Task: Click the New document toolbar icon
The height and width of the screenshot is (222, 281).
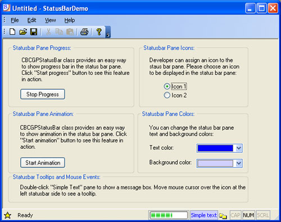Action: coord(12,32)
